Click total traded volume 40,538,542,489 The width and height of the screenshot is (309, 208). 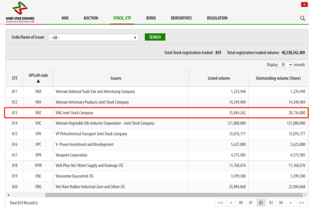point(293,52)
